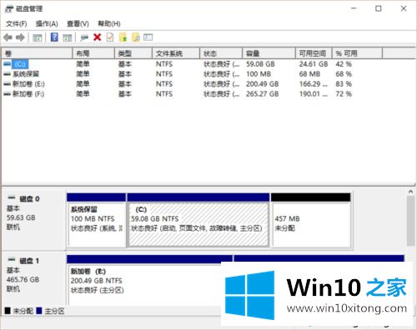Viewport: 417px width, 330px height.
Task: Click the blue 主分区 legend swatch
Action: click(39, 311)
